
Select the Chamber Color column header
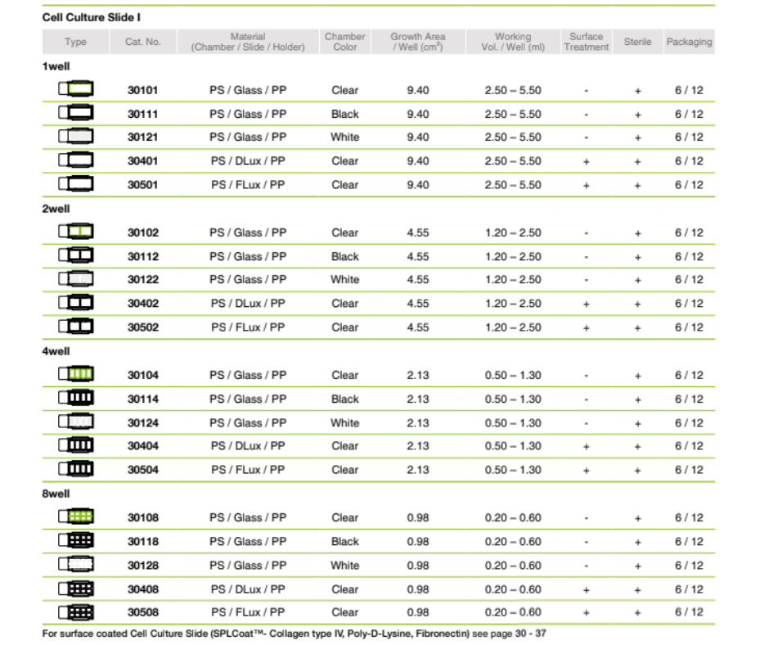coord(344,42)
